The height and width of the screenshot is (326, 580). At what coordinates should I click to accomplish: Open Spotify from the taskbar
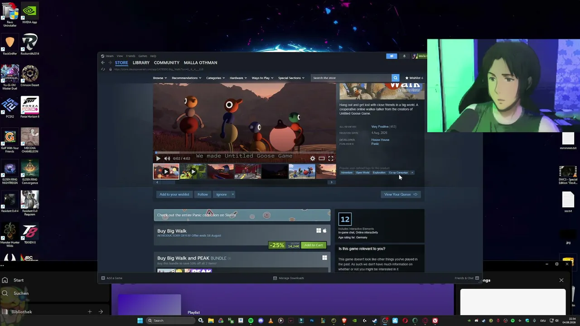pyautogui.click(x=251, y=321)
